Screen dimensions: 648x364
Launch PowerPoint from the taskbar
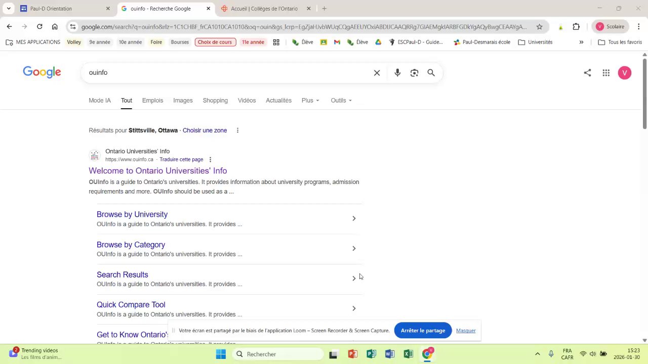[x=352, y=354]
